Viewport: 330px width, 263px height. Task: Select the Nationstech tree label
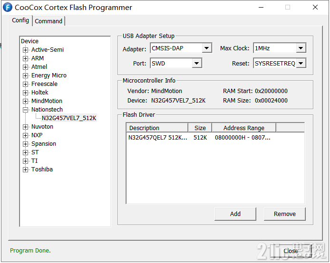coord(47,110)
